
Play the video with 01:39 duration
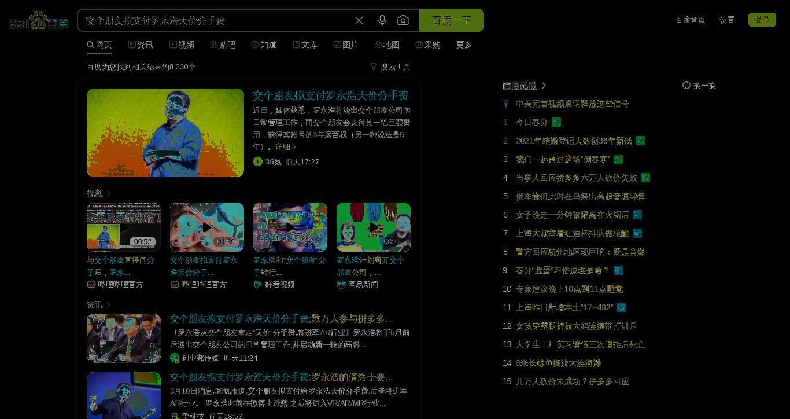pos(207,227)
